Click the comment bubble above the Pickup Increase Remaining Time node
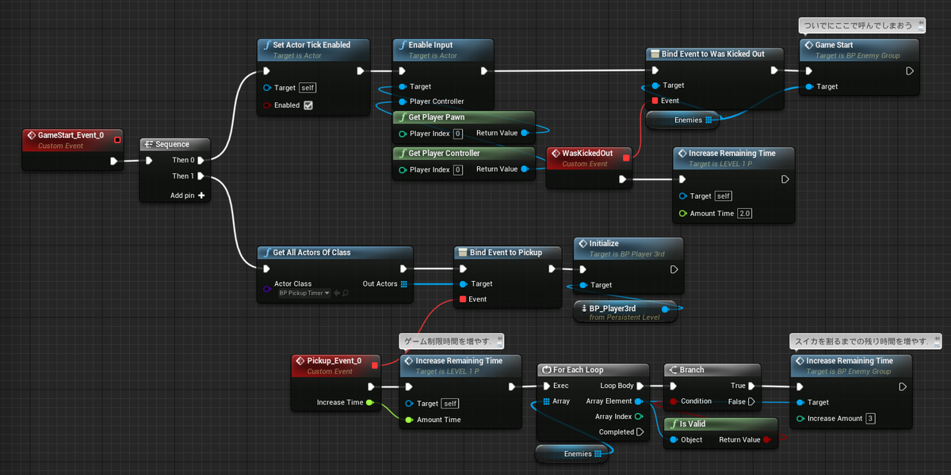The image size is (951, 475). point(452,340)
